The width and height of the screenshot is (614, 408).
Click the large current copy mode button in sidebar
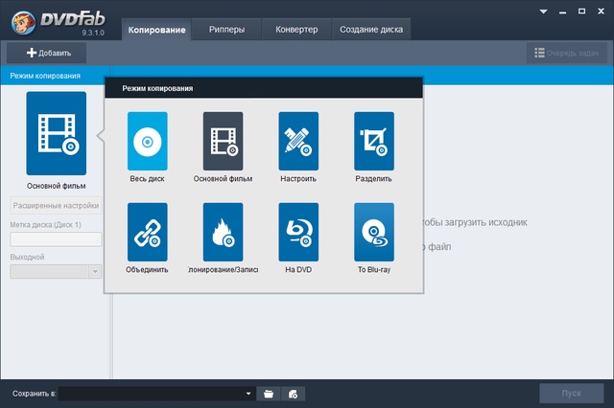click(56, 133)
